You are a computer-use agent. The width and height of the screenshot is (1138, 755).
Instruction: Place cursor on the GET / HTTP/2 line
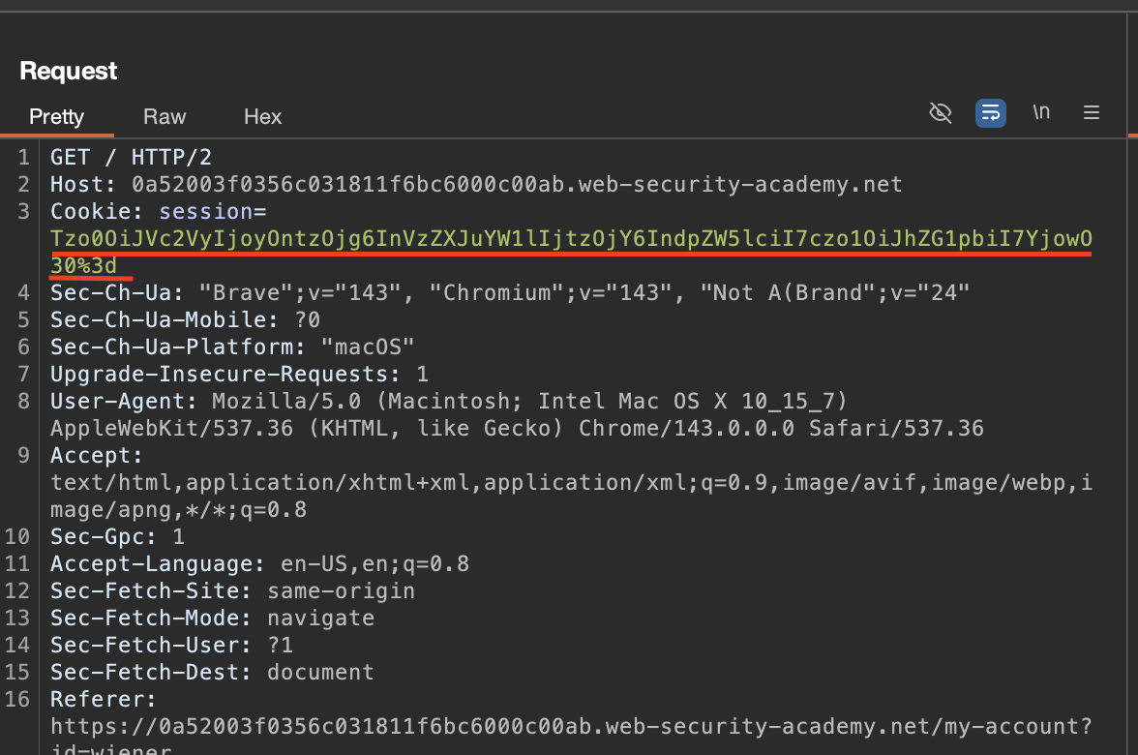click(x=131, y=157)
